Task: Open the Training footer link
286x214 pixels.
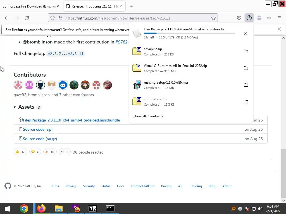Action: pos(196,186)
